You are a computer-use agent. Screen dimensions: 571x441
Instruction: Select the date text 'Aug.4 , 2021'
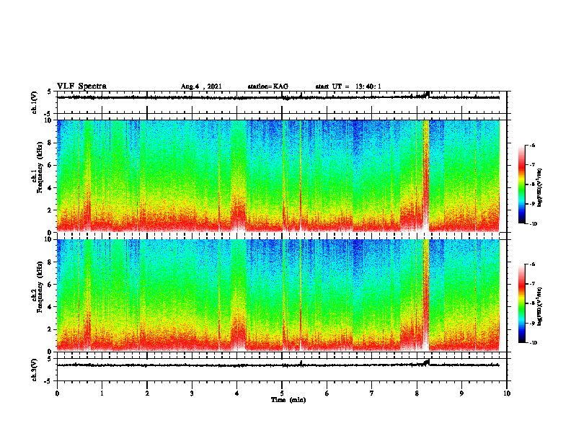pyautogui.click(x=201, y=86)
